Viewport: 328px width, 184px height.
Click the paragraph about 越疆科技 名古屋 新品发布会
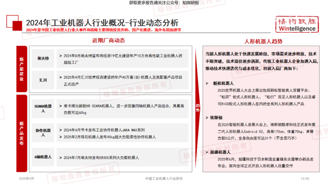pos(265,162)
